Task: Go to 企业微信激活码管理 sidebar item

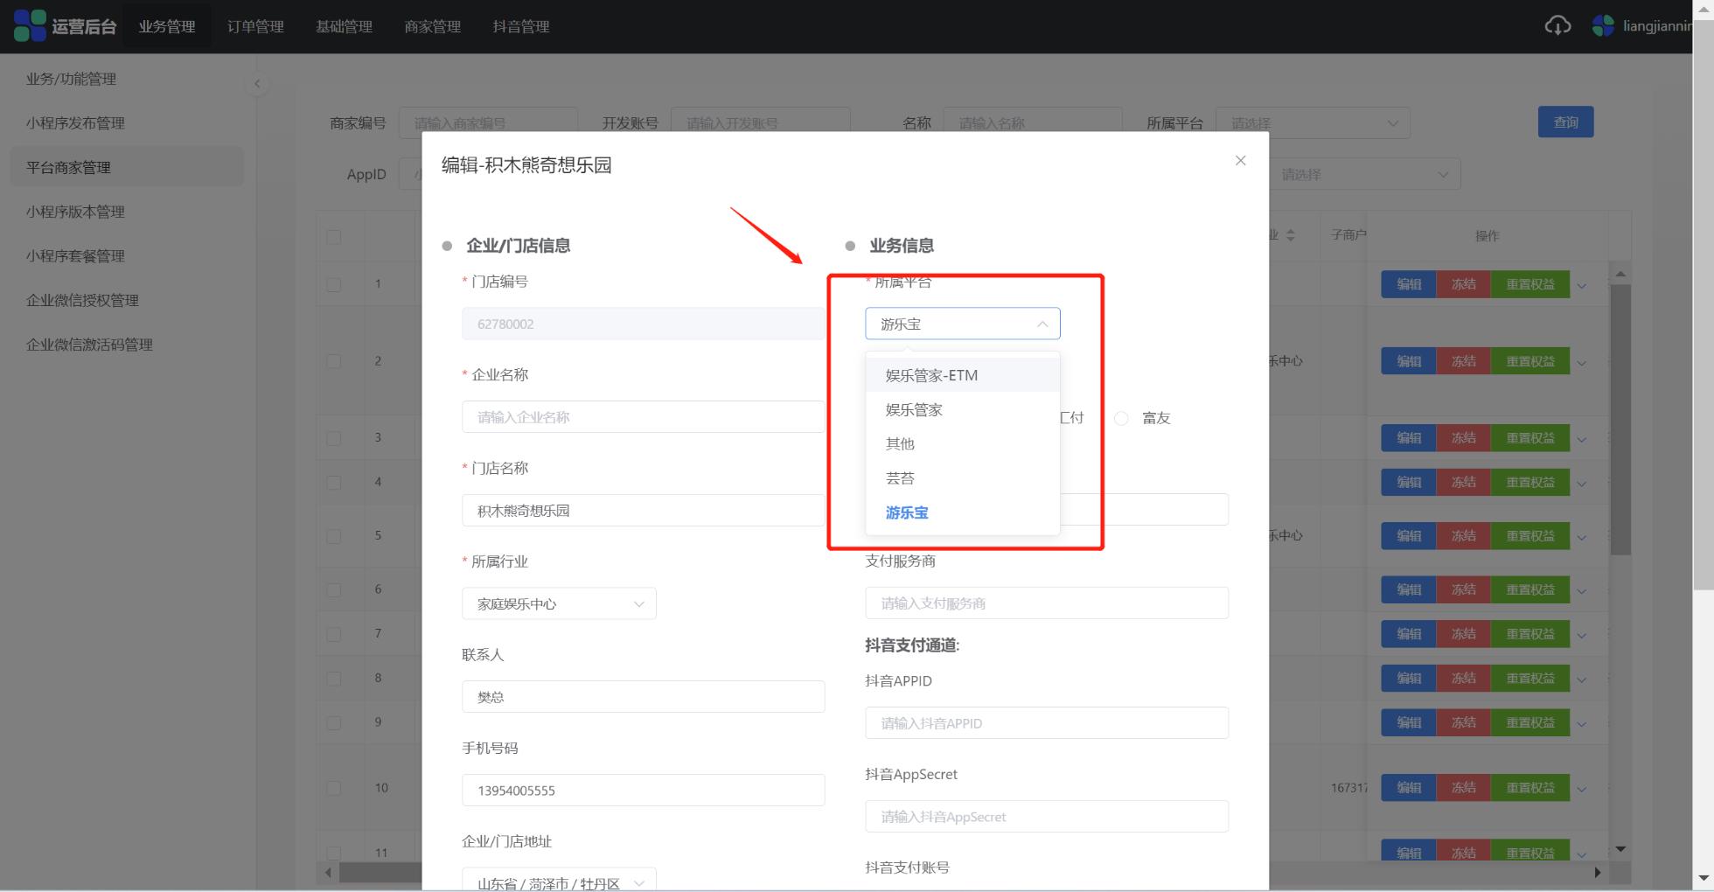Action: pyautogui.click(x=127, y=345)
